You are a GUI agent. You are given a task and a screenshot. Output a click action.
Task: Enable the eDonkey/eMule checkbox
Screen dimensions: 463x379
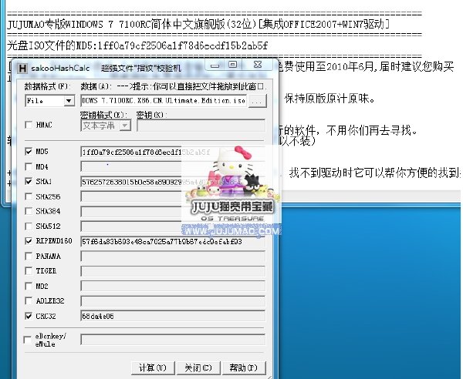(27, 340)
